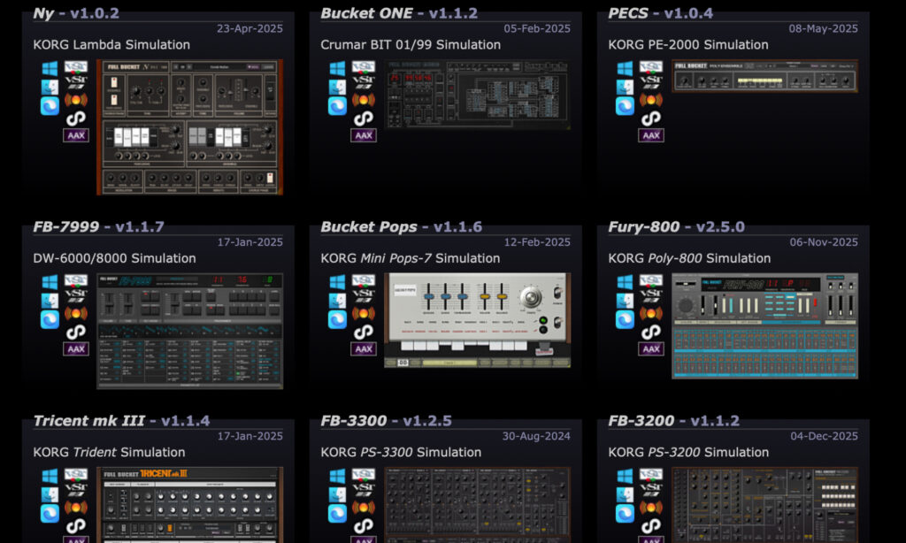Open the Ny v1.0.2 title link
906x543 pixels.
tap(76, 13)
